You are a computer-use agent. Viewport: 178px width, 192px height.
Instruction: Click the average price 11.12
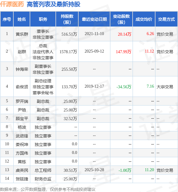pos(149,51)
